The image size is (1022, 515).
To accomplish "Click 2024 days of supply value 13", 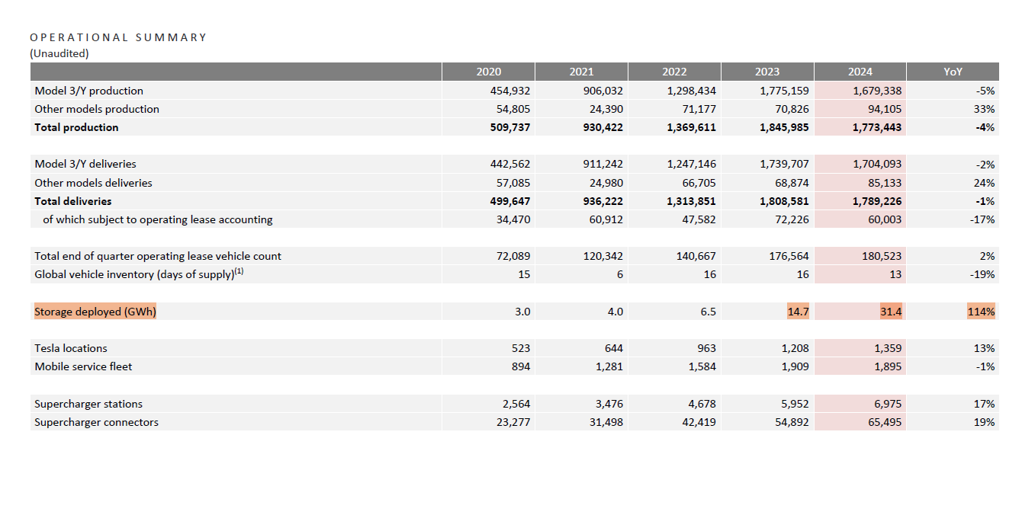I will click(x=895, y=274).
